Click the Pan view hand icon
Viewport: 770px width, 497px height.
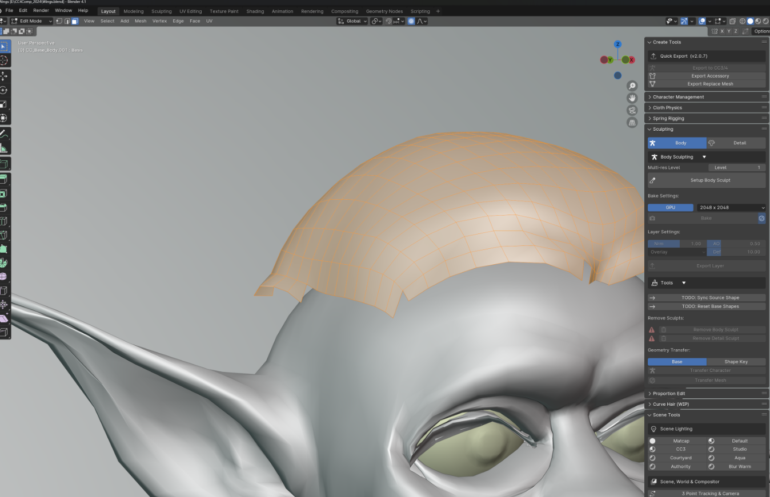point(632,98)
